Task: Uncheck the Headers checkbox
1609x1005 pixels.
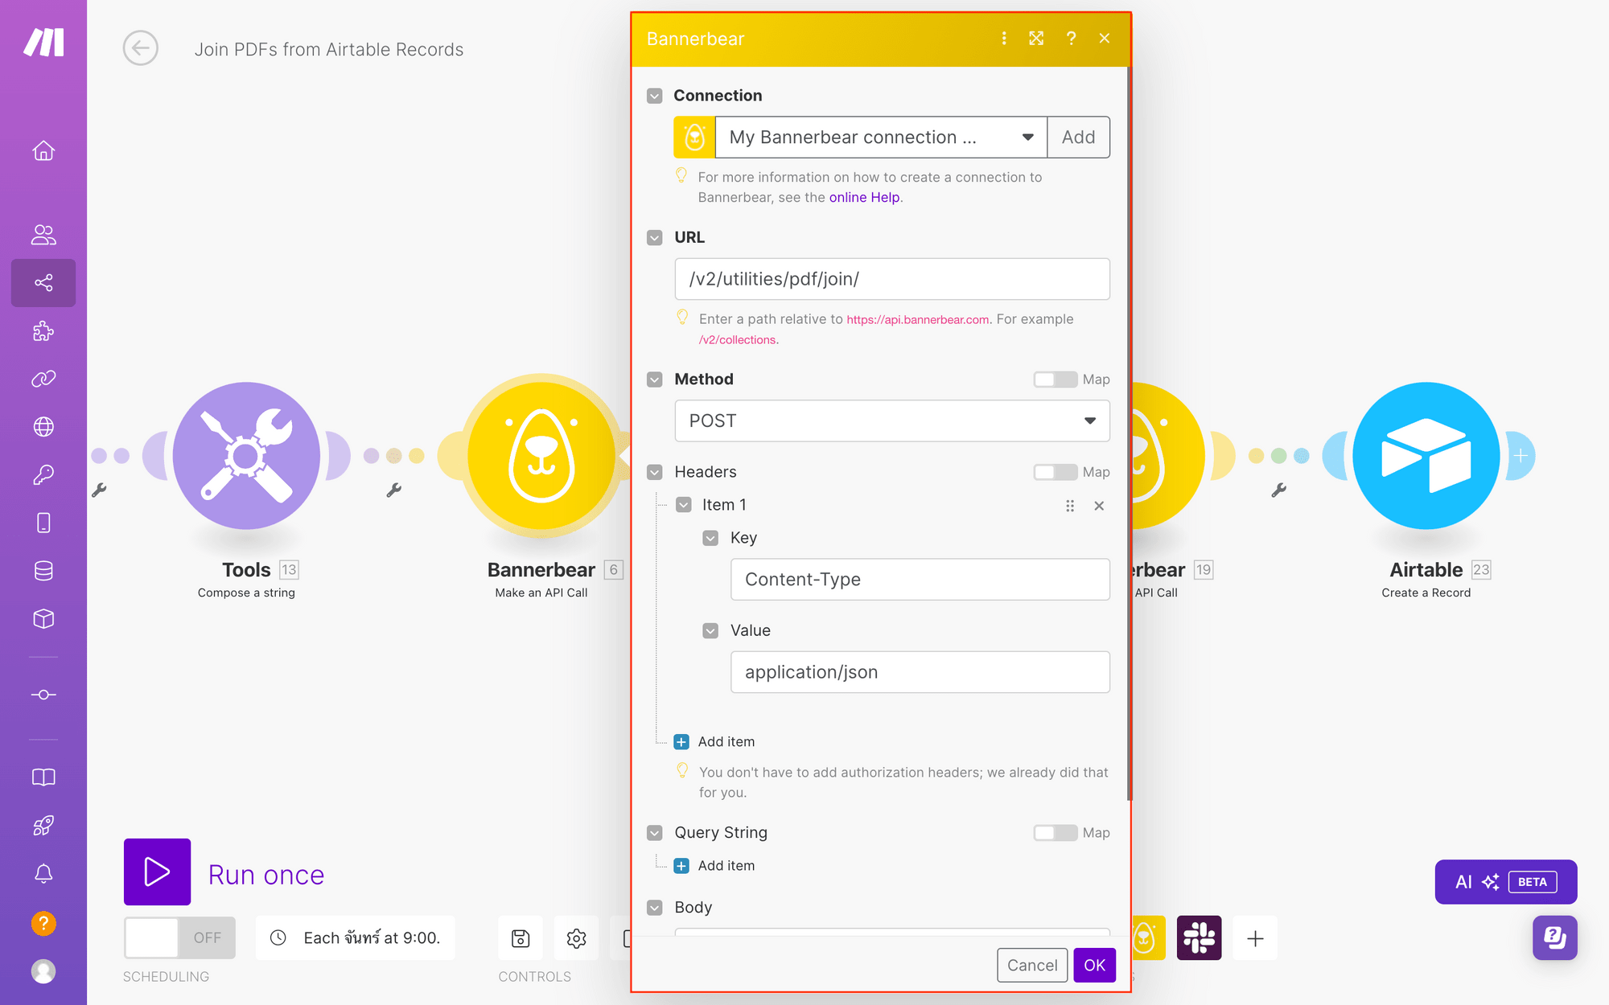Action: [x=654, y=472]
